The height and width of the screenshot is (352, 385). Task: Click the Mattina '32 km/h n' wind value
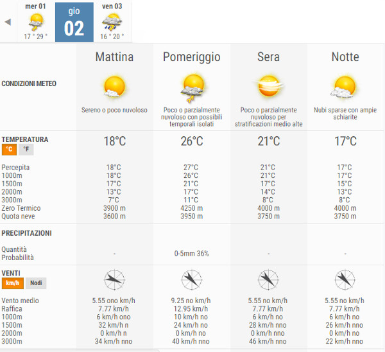pyautogui.click(x=114, y=325)
